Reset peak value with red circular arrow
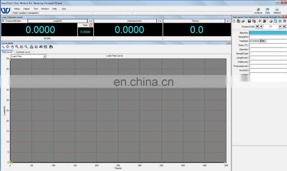This screenshot has width=287, height=171. tap(91, 25)
